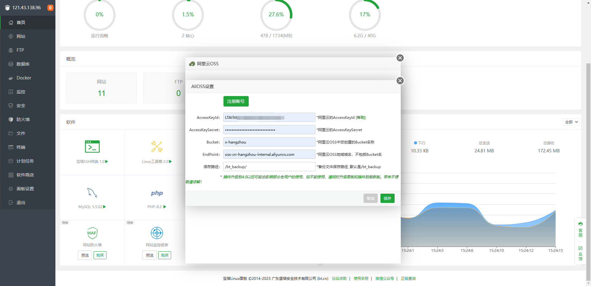The image size is (591, 286).
Task: Click the 0% load status gauge
Action: tap(99, 14)
